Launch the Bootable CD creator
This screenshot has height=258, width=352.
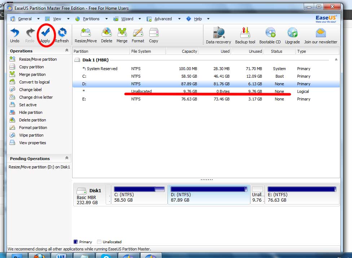point(270,35)
